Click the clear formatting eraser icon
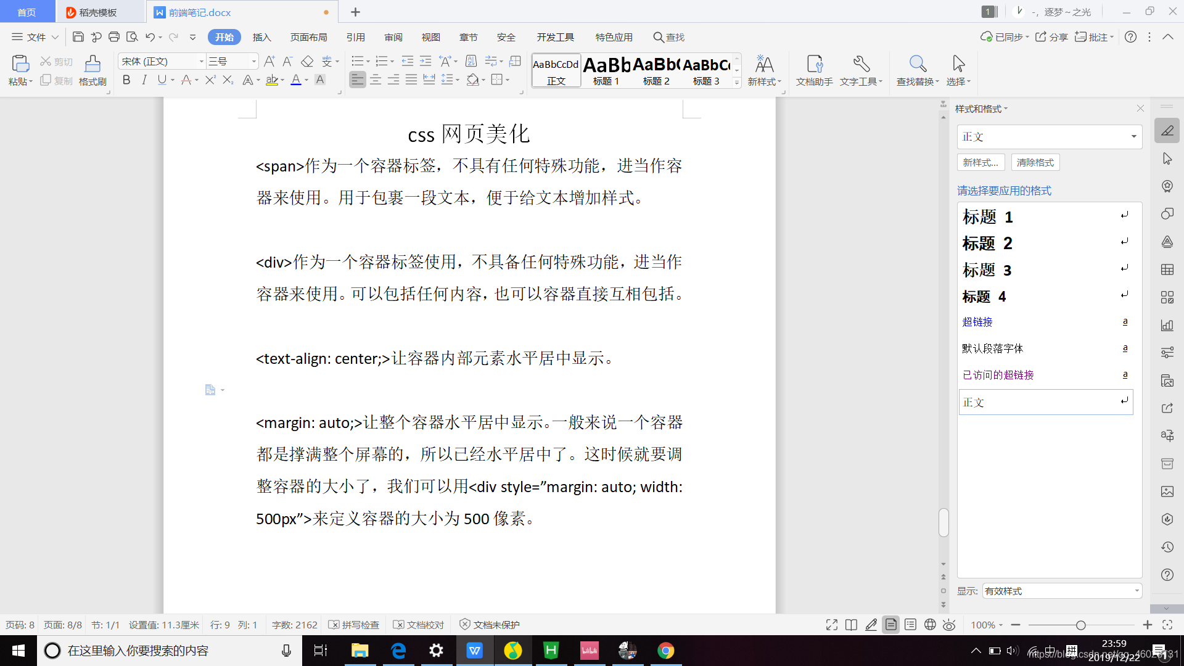Screen dimensions: 1184x666 click(307, 61)
